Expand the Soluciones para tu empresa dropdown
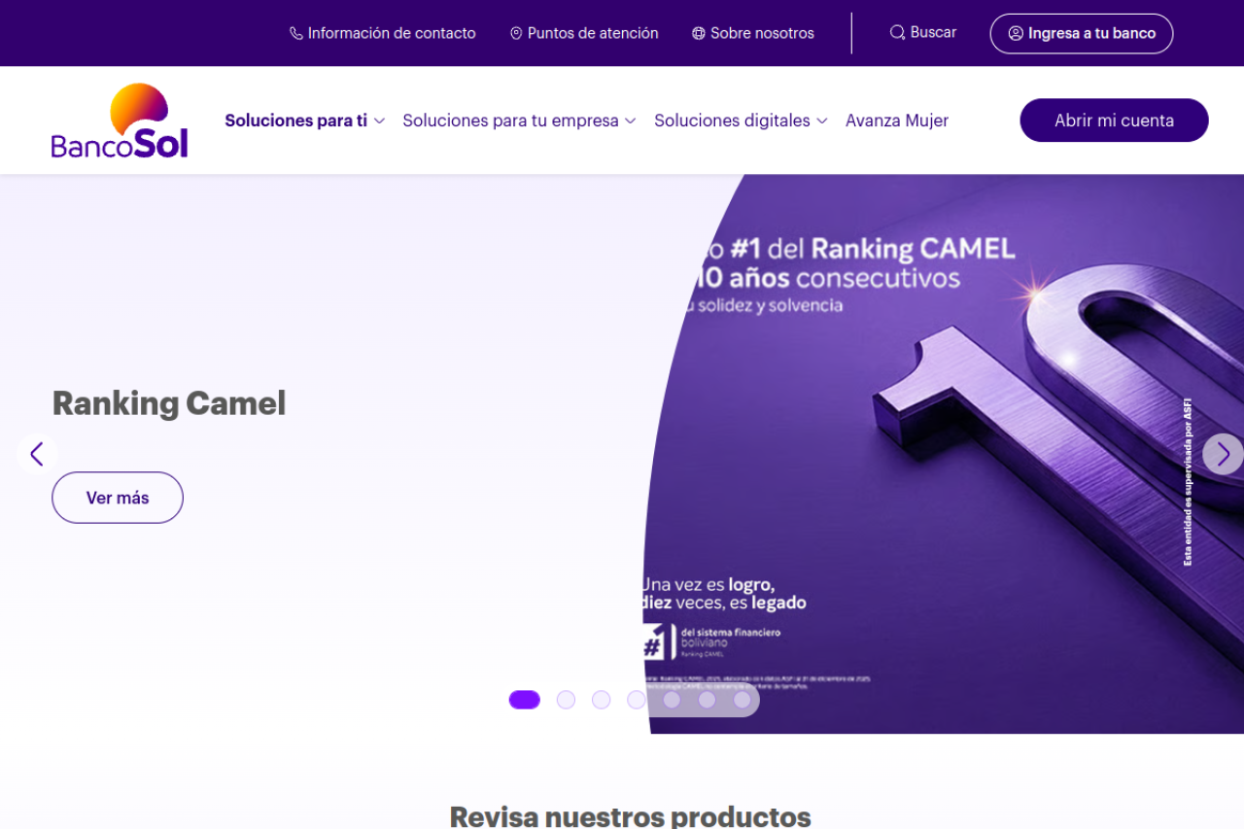The height and width of the screenshot is (829, 1244). tap(520, 121)
